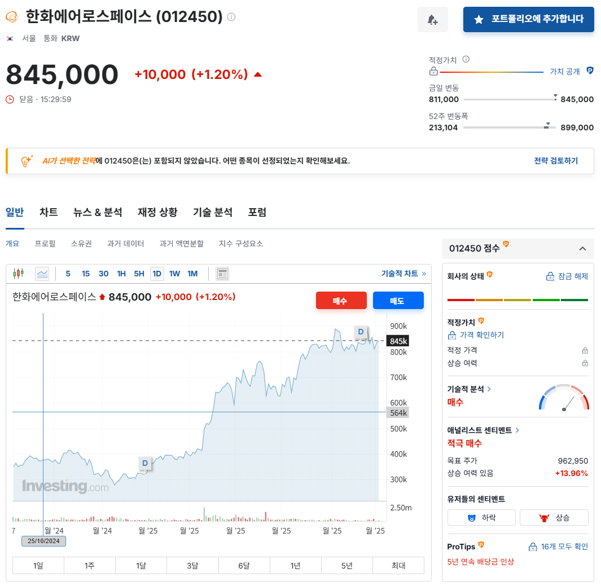This screenshot has width=601, height=586.
Task: Click the red 매수 buy button
Action: tap(341, 300)
